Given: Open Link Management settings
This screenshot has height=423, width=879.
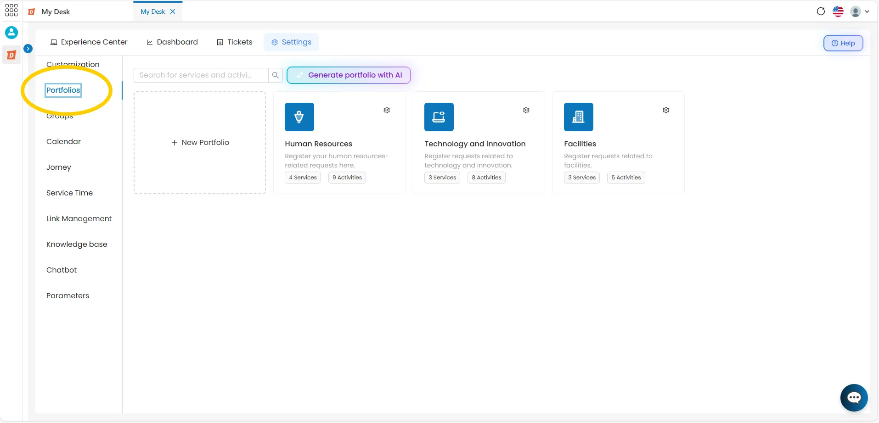Looking at the screenshot, I should (x=79, y=219).
